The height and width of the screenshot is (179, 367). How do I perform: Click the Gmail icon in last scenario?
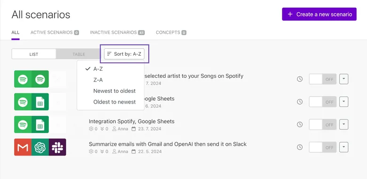coord(23,147)
